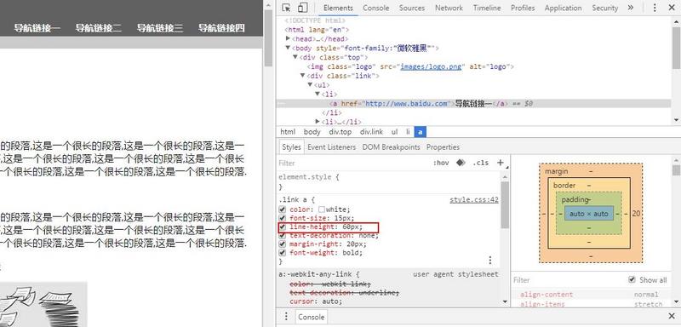The height and width of the screenshot is (327, 681).
Task: Click the new style rule plus icon
Action: [501, 163]
